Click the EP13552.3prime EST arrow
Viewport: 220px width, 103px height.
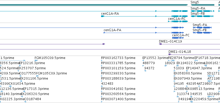click(143, 61)
